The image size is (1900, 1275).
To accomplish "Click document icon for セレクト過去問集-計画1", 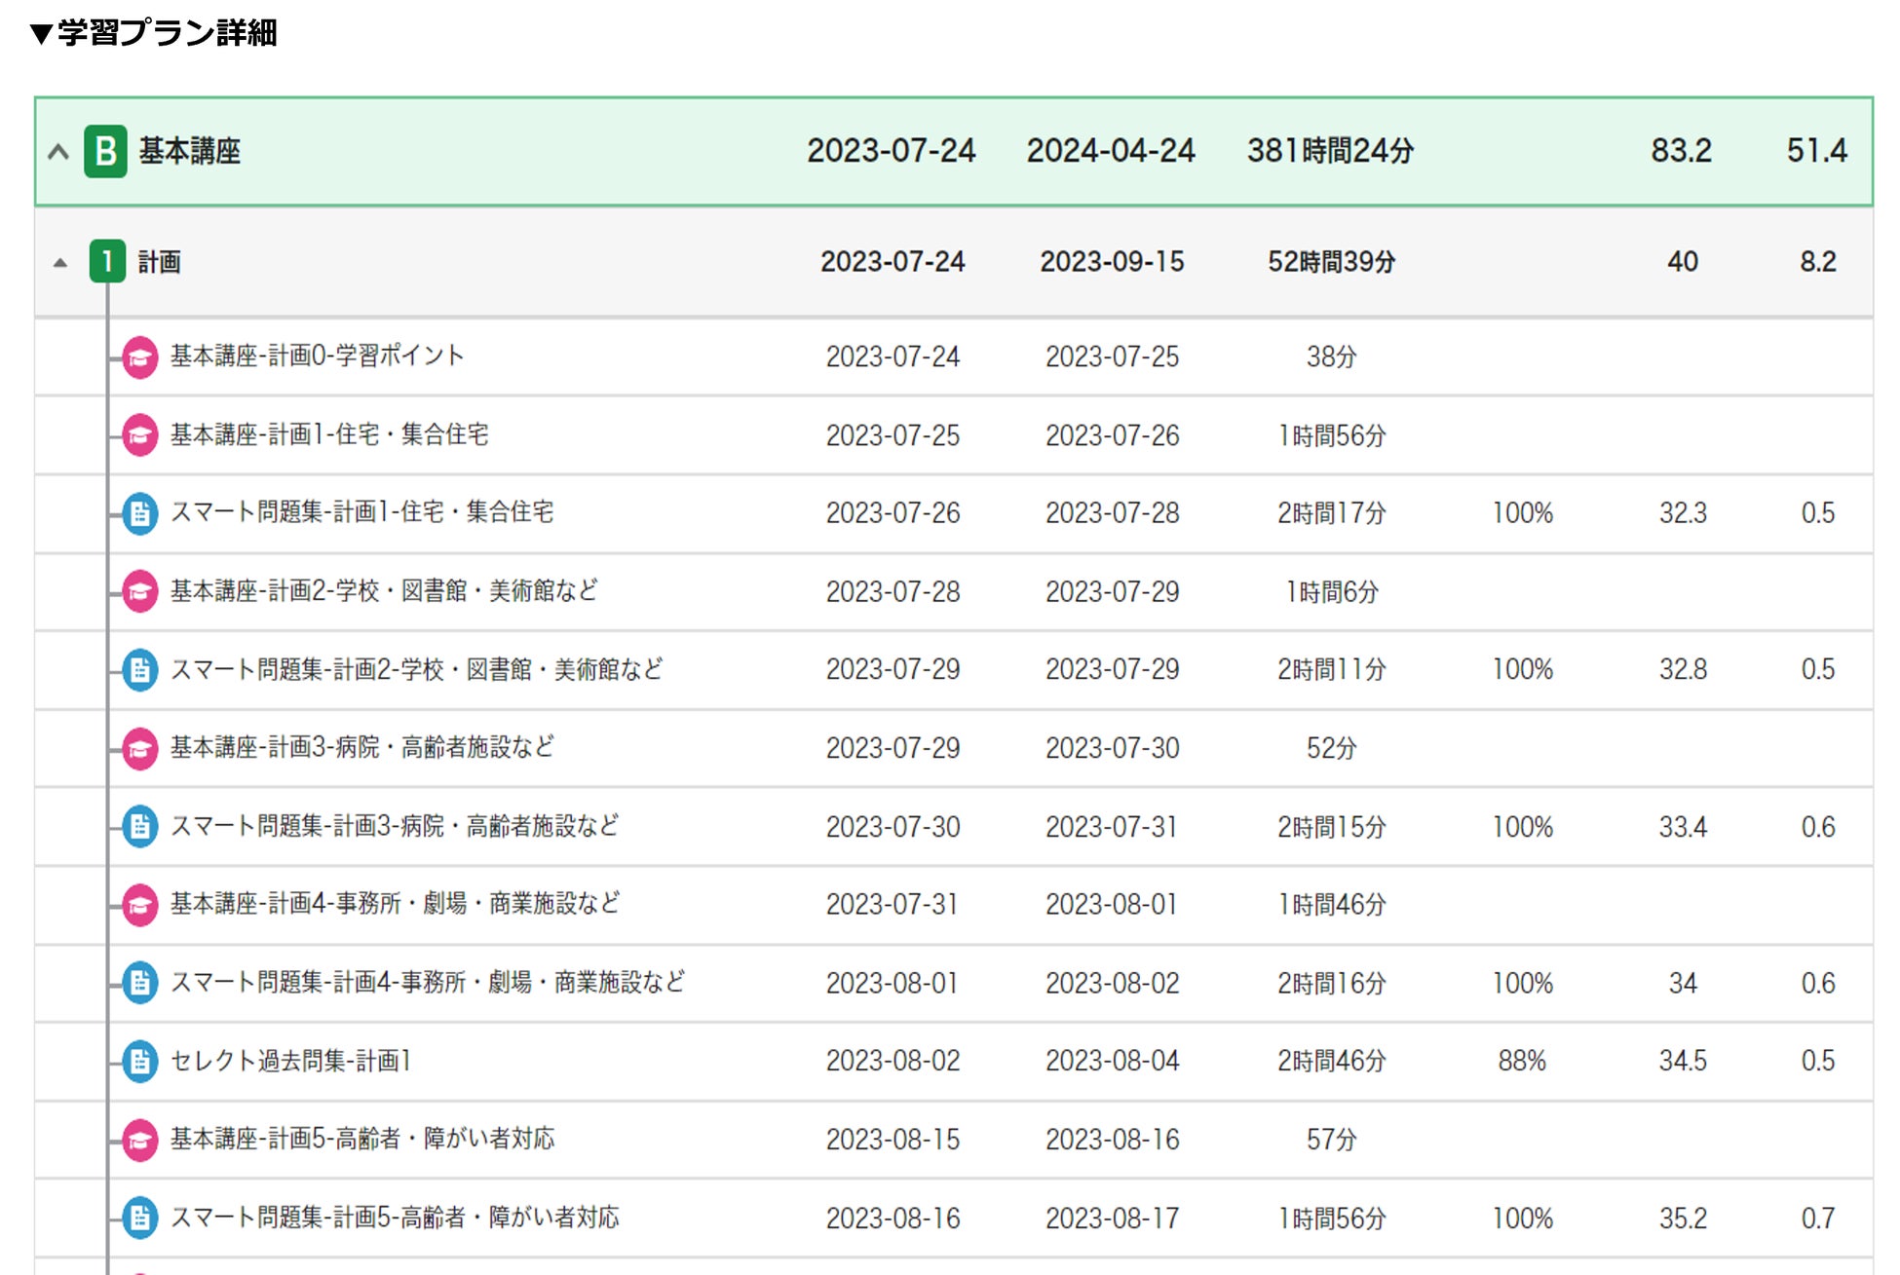I will [139, 1062].
